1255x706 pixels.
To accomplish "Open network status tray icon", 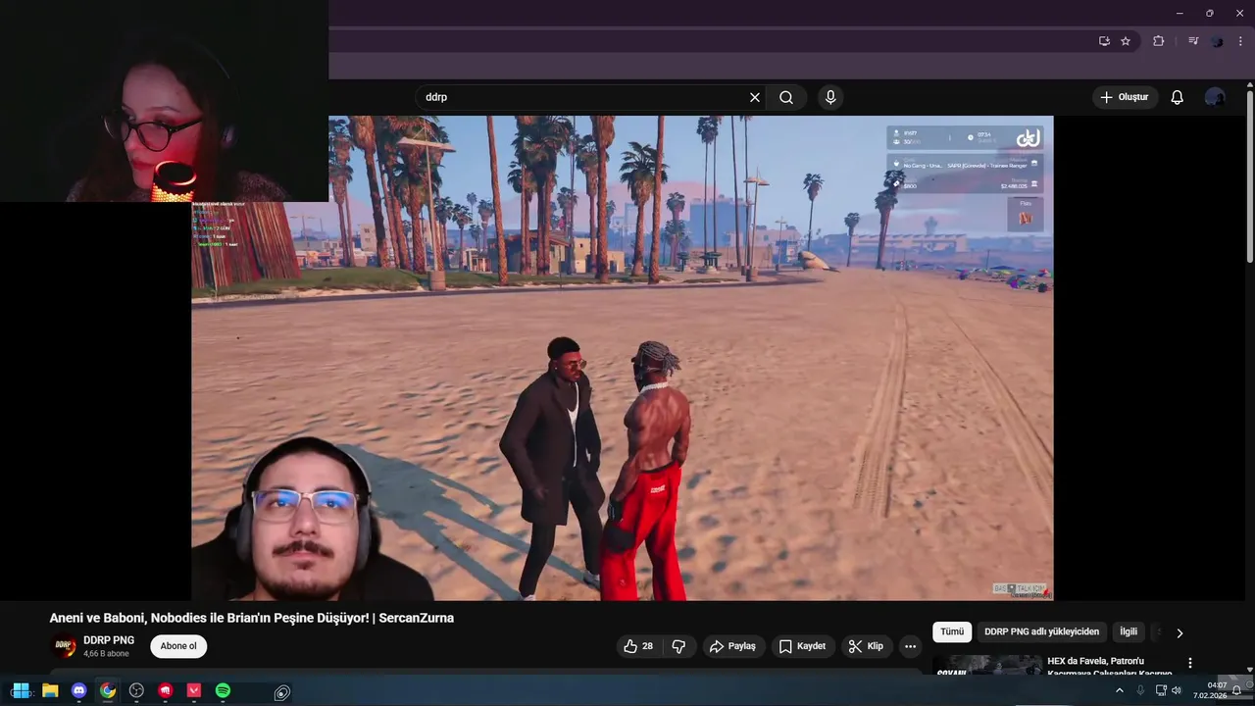I will point(1162,691).
